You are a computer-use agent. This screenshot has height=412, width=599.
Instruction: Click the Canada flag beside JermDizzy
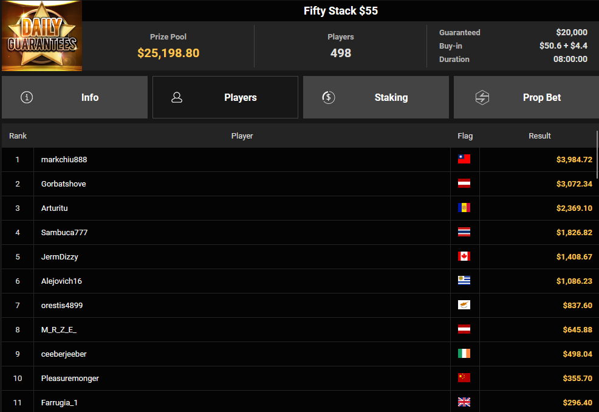(x=464, y=256)
